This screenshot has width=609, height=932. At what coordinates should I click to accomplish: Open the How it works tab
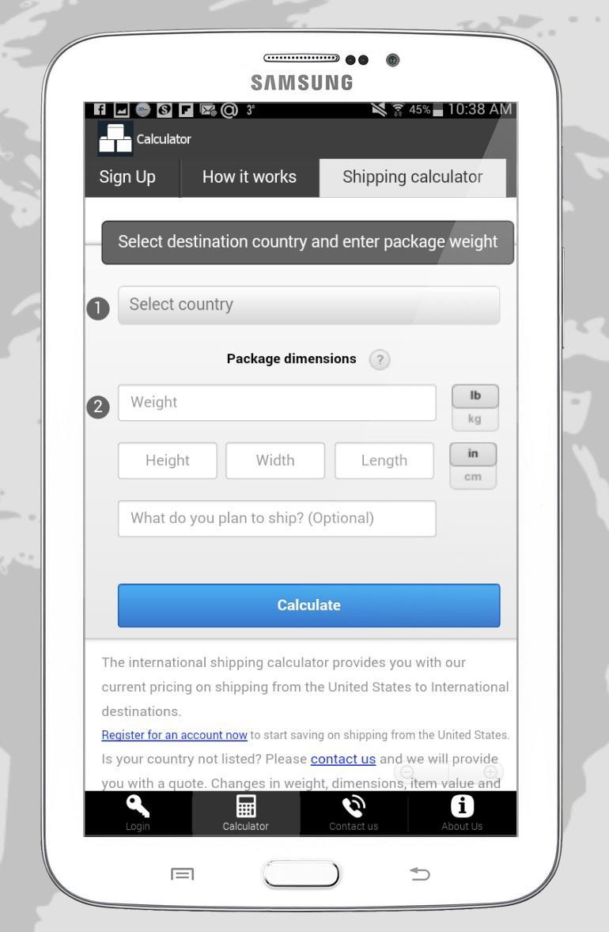coord(249,177)
